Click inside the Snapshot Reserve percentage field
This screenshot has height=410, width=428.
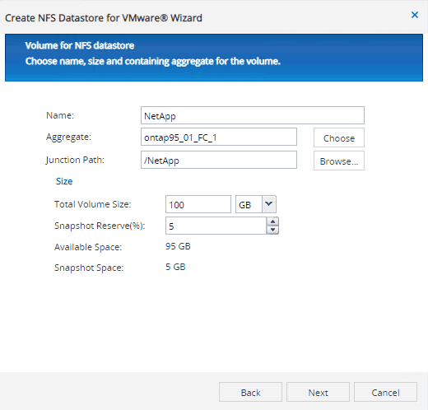click(216, 226)
